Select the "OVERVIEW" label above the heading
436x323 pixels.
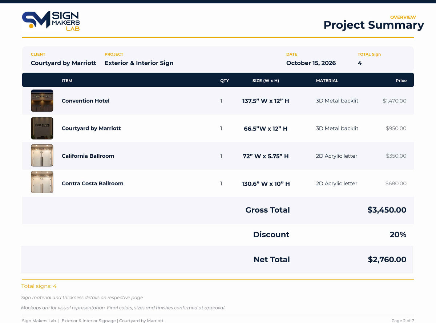coord(403,17)
